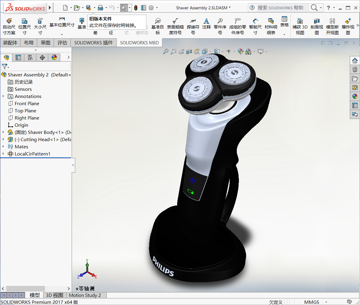This screenshot has width=360, height=305.
Task: Select the Top Plane tree item
Action: (25, 111)
